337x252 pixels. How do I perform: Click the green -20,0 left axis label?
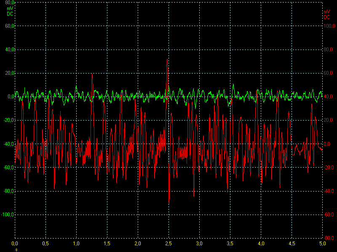tap(9, 120)
